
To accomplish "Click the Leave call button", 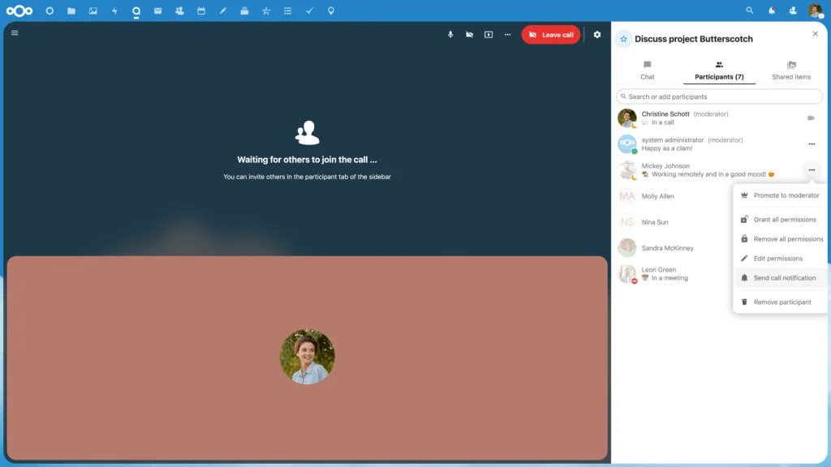I will 551,34.
